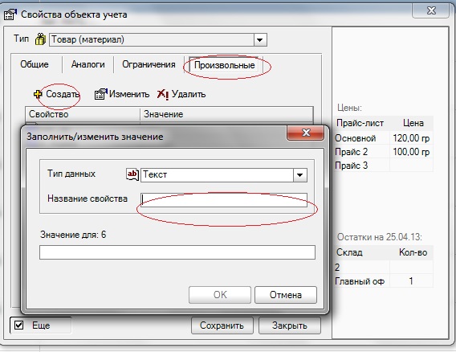Open the Аналоги tab
456x352 pixels.
pos(88,64)
